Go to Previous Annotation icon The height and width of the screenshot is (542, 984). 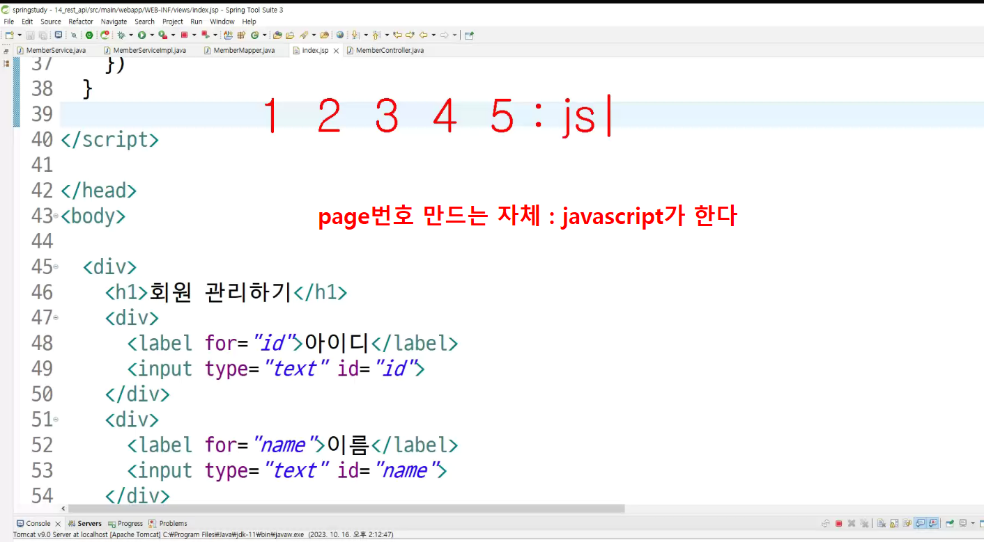(x=376, y=35)
